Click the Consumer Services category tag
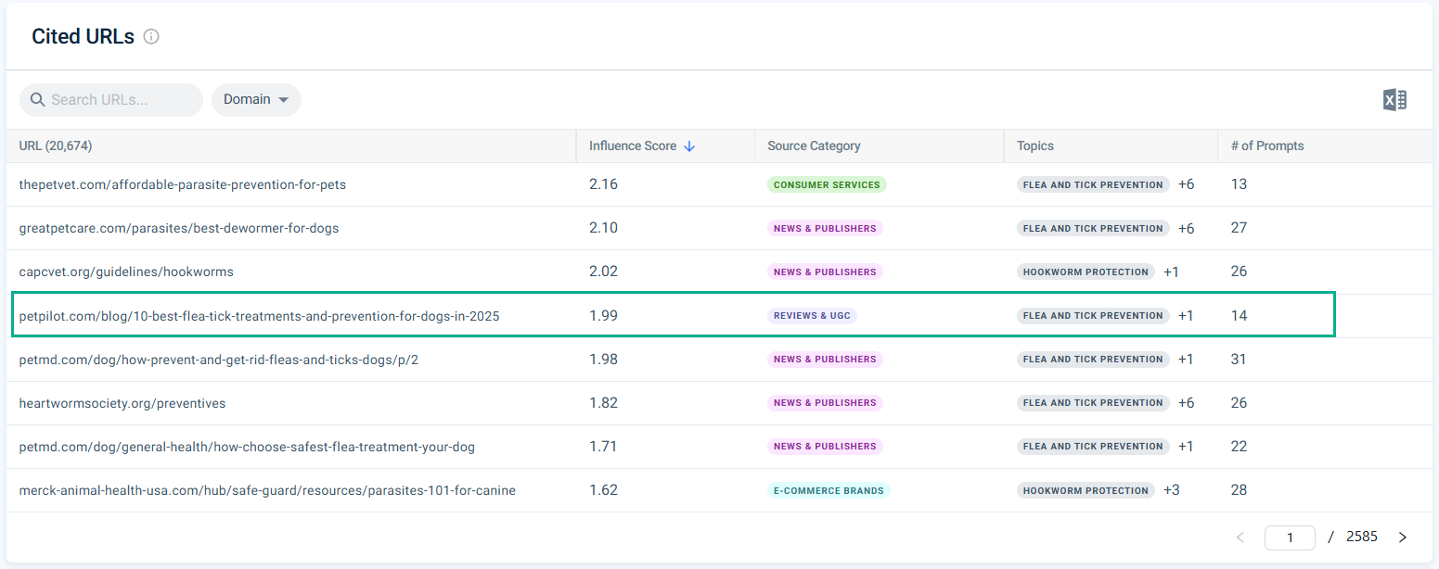This screenshot has width=1439, height=569. click(x=827, y=184)
